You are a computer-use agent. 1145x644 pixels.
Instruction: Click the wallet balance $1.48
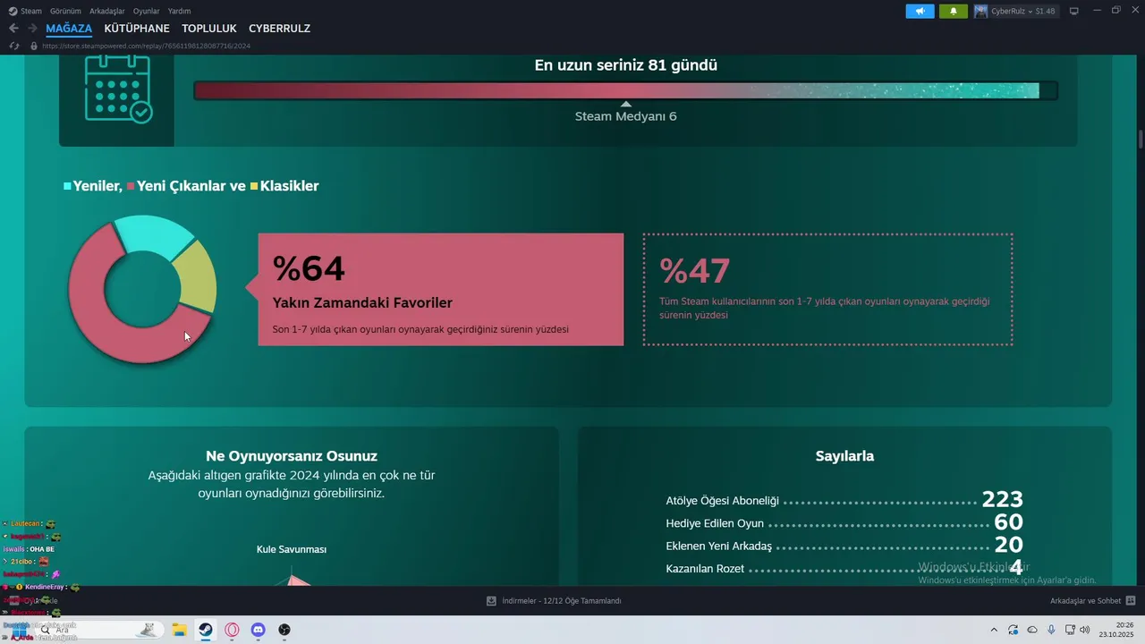pos(1045,11)
